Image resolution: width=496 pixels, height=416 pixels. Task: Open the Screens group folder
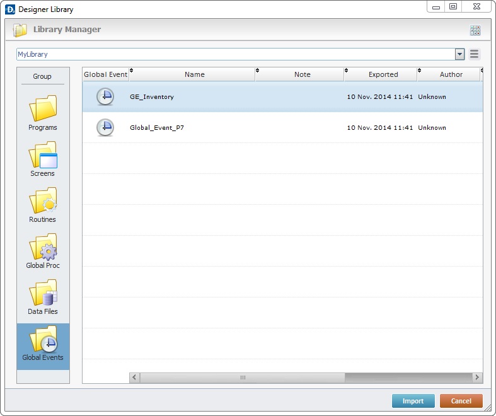coord(43,159)
